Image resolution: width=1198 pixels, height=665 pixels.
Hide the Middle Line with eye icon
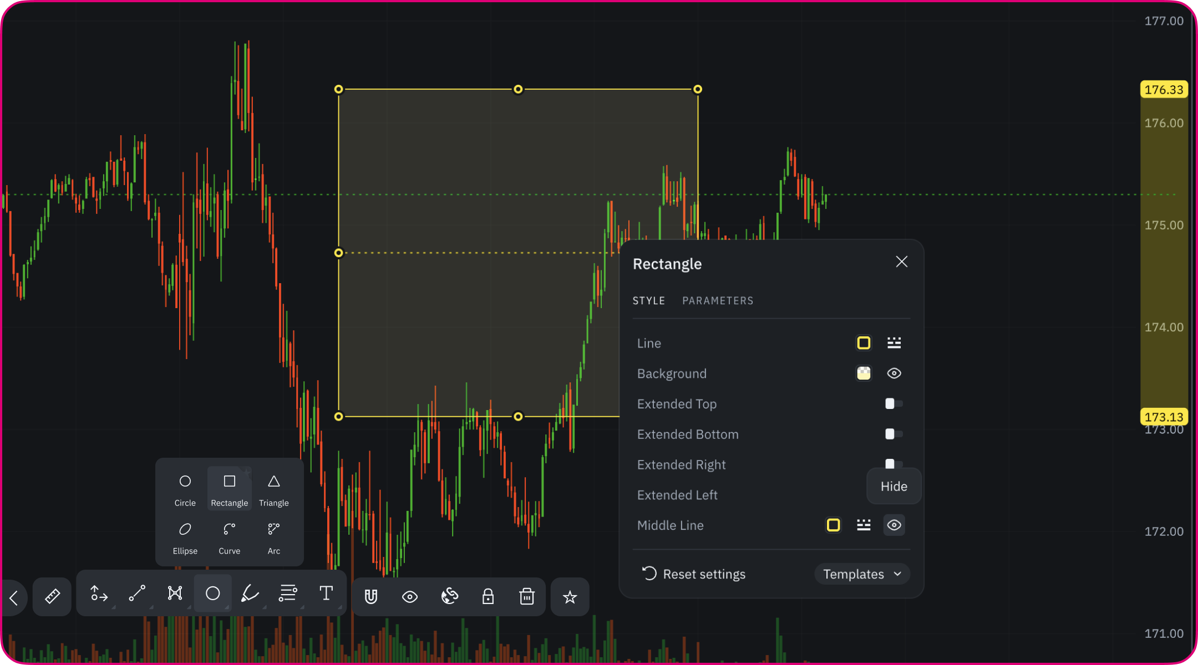tap(894, 525)
